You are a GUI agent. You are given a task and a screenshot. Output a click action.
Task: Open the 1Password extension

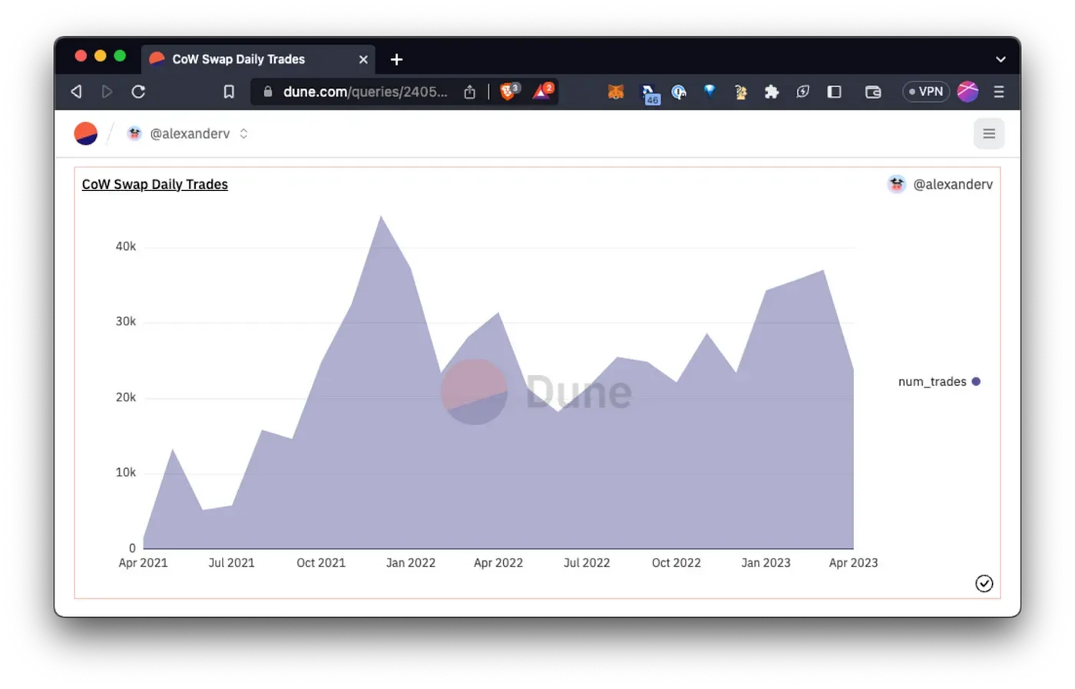[679, 91]
